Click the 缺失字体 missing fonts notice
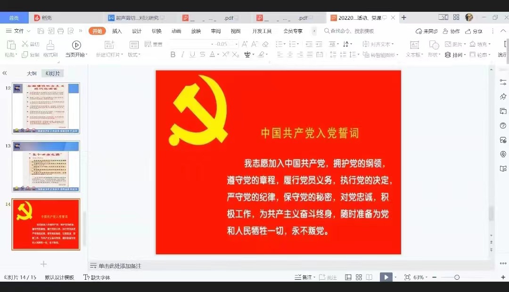The width and height of the screenshot is (509, 292). pyautogui.click(x=97, y=277)
